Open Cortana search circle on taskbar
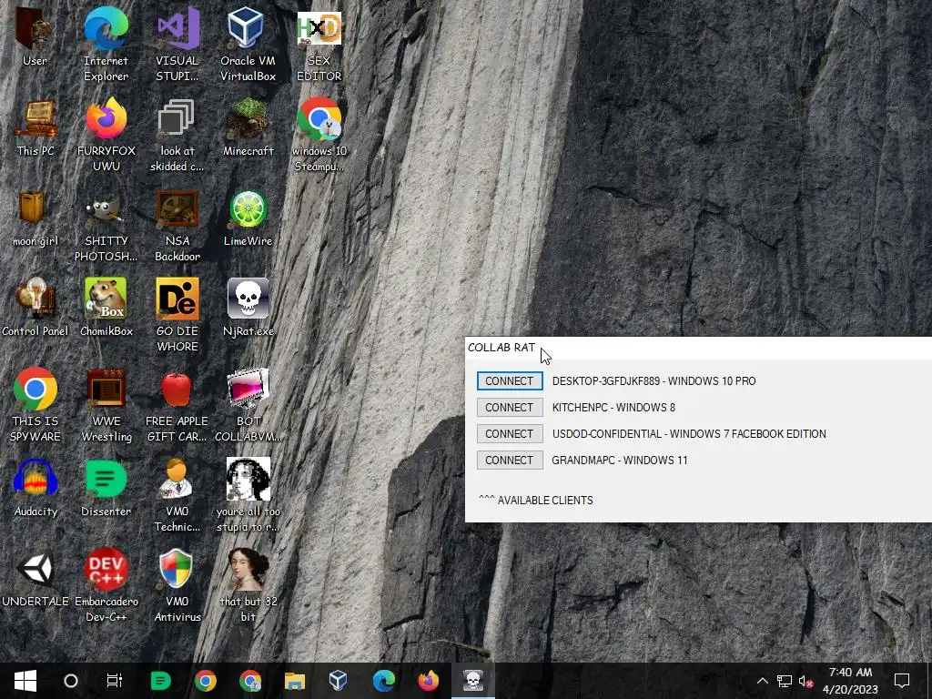 (x=71, y=681)
